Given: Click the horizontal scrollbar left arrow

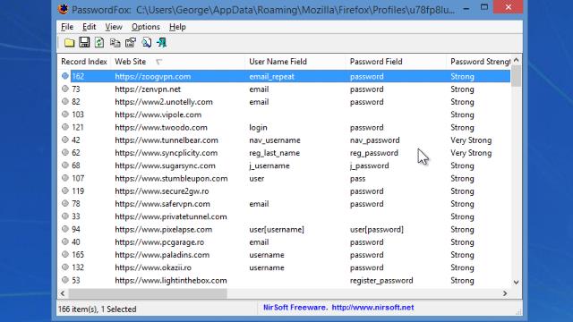Looking at the screenshot, I should [x=63, y=293].
